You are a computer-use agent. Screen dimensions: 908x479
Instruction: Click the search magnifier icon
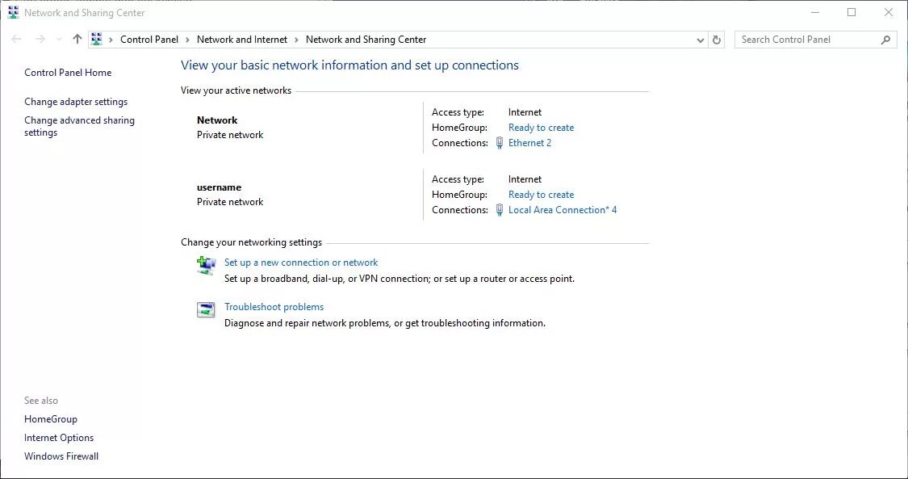pyautogui.click(x=885, y=40)
